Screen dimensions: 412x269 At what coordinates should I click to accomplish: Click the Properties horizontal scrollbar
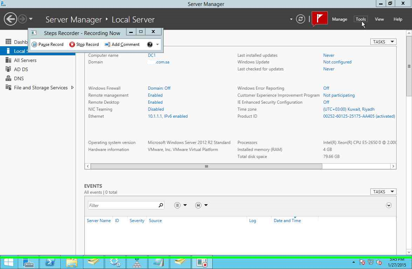coord(206,166)
